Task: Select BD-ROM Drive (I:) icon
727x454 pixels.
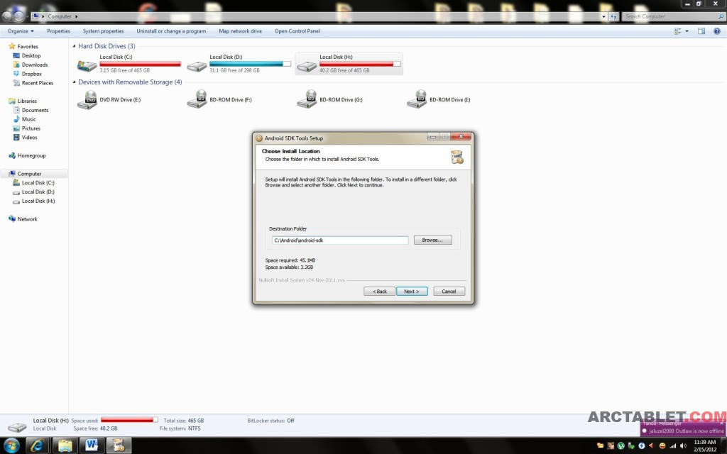Action: 417,99
